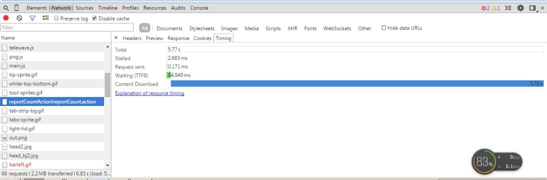Click the green Waiting TTFB bar
Screen dimensions: 547x180
169,75
